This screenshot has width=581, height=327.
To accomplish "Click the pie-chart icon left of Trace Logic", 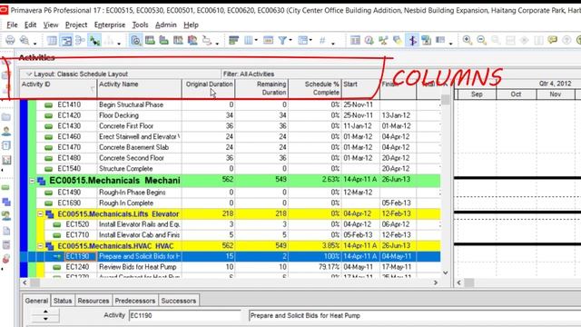I will coord(192,40).
